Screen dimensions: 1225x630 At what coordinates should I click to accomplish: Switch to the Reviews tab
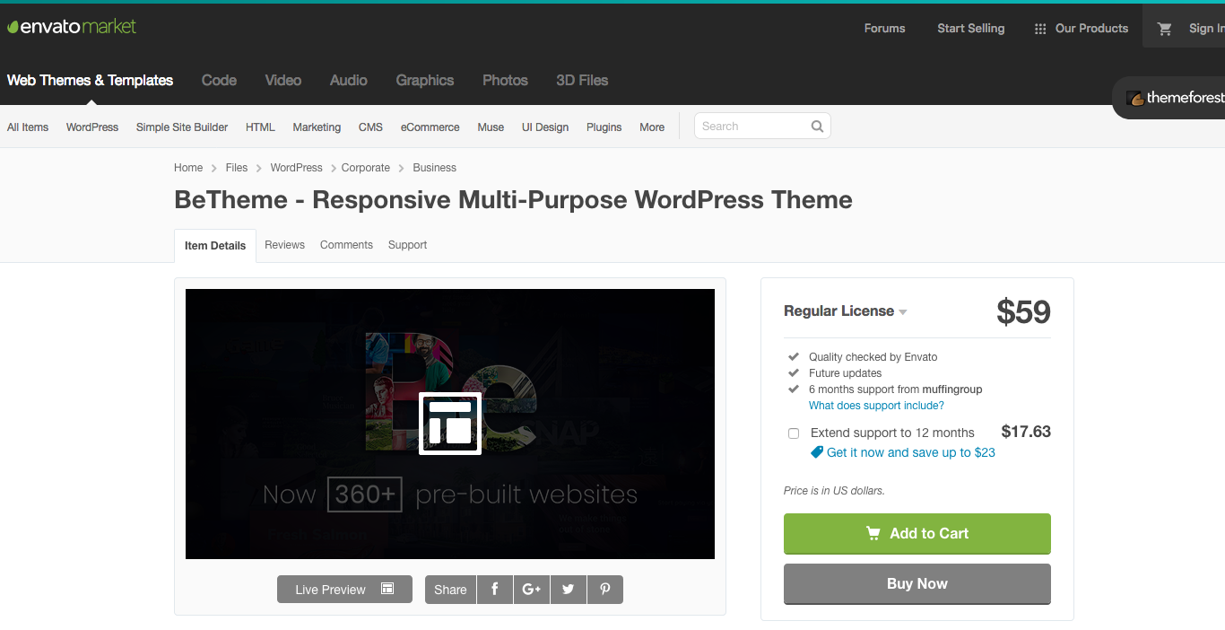point(284,245)
